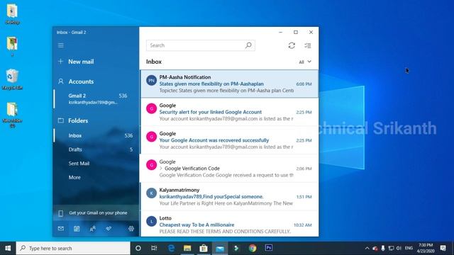Screen dimensions: 454x255
Task: Open volume control in tray
Action: [399, 248]
